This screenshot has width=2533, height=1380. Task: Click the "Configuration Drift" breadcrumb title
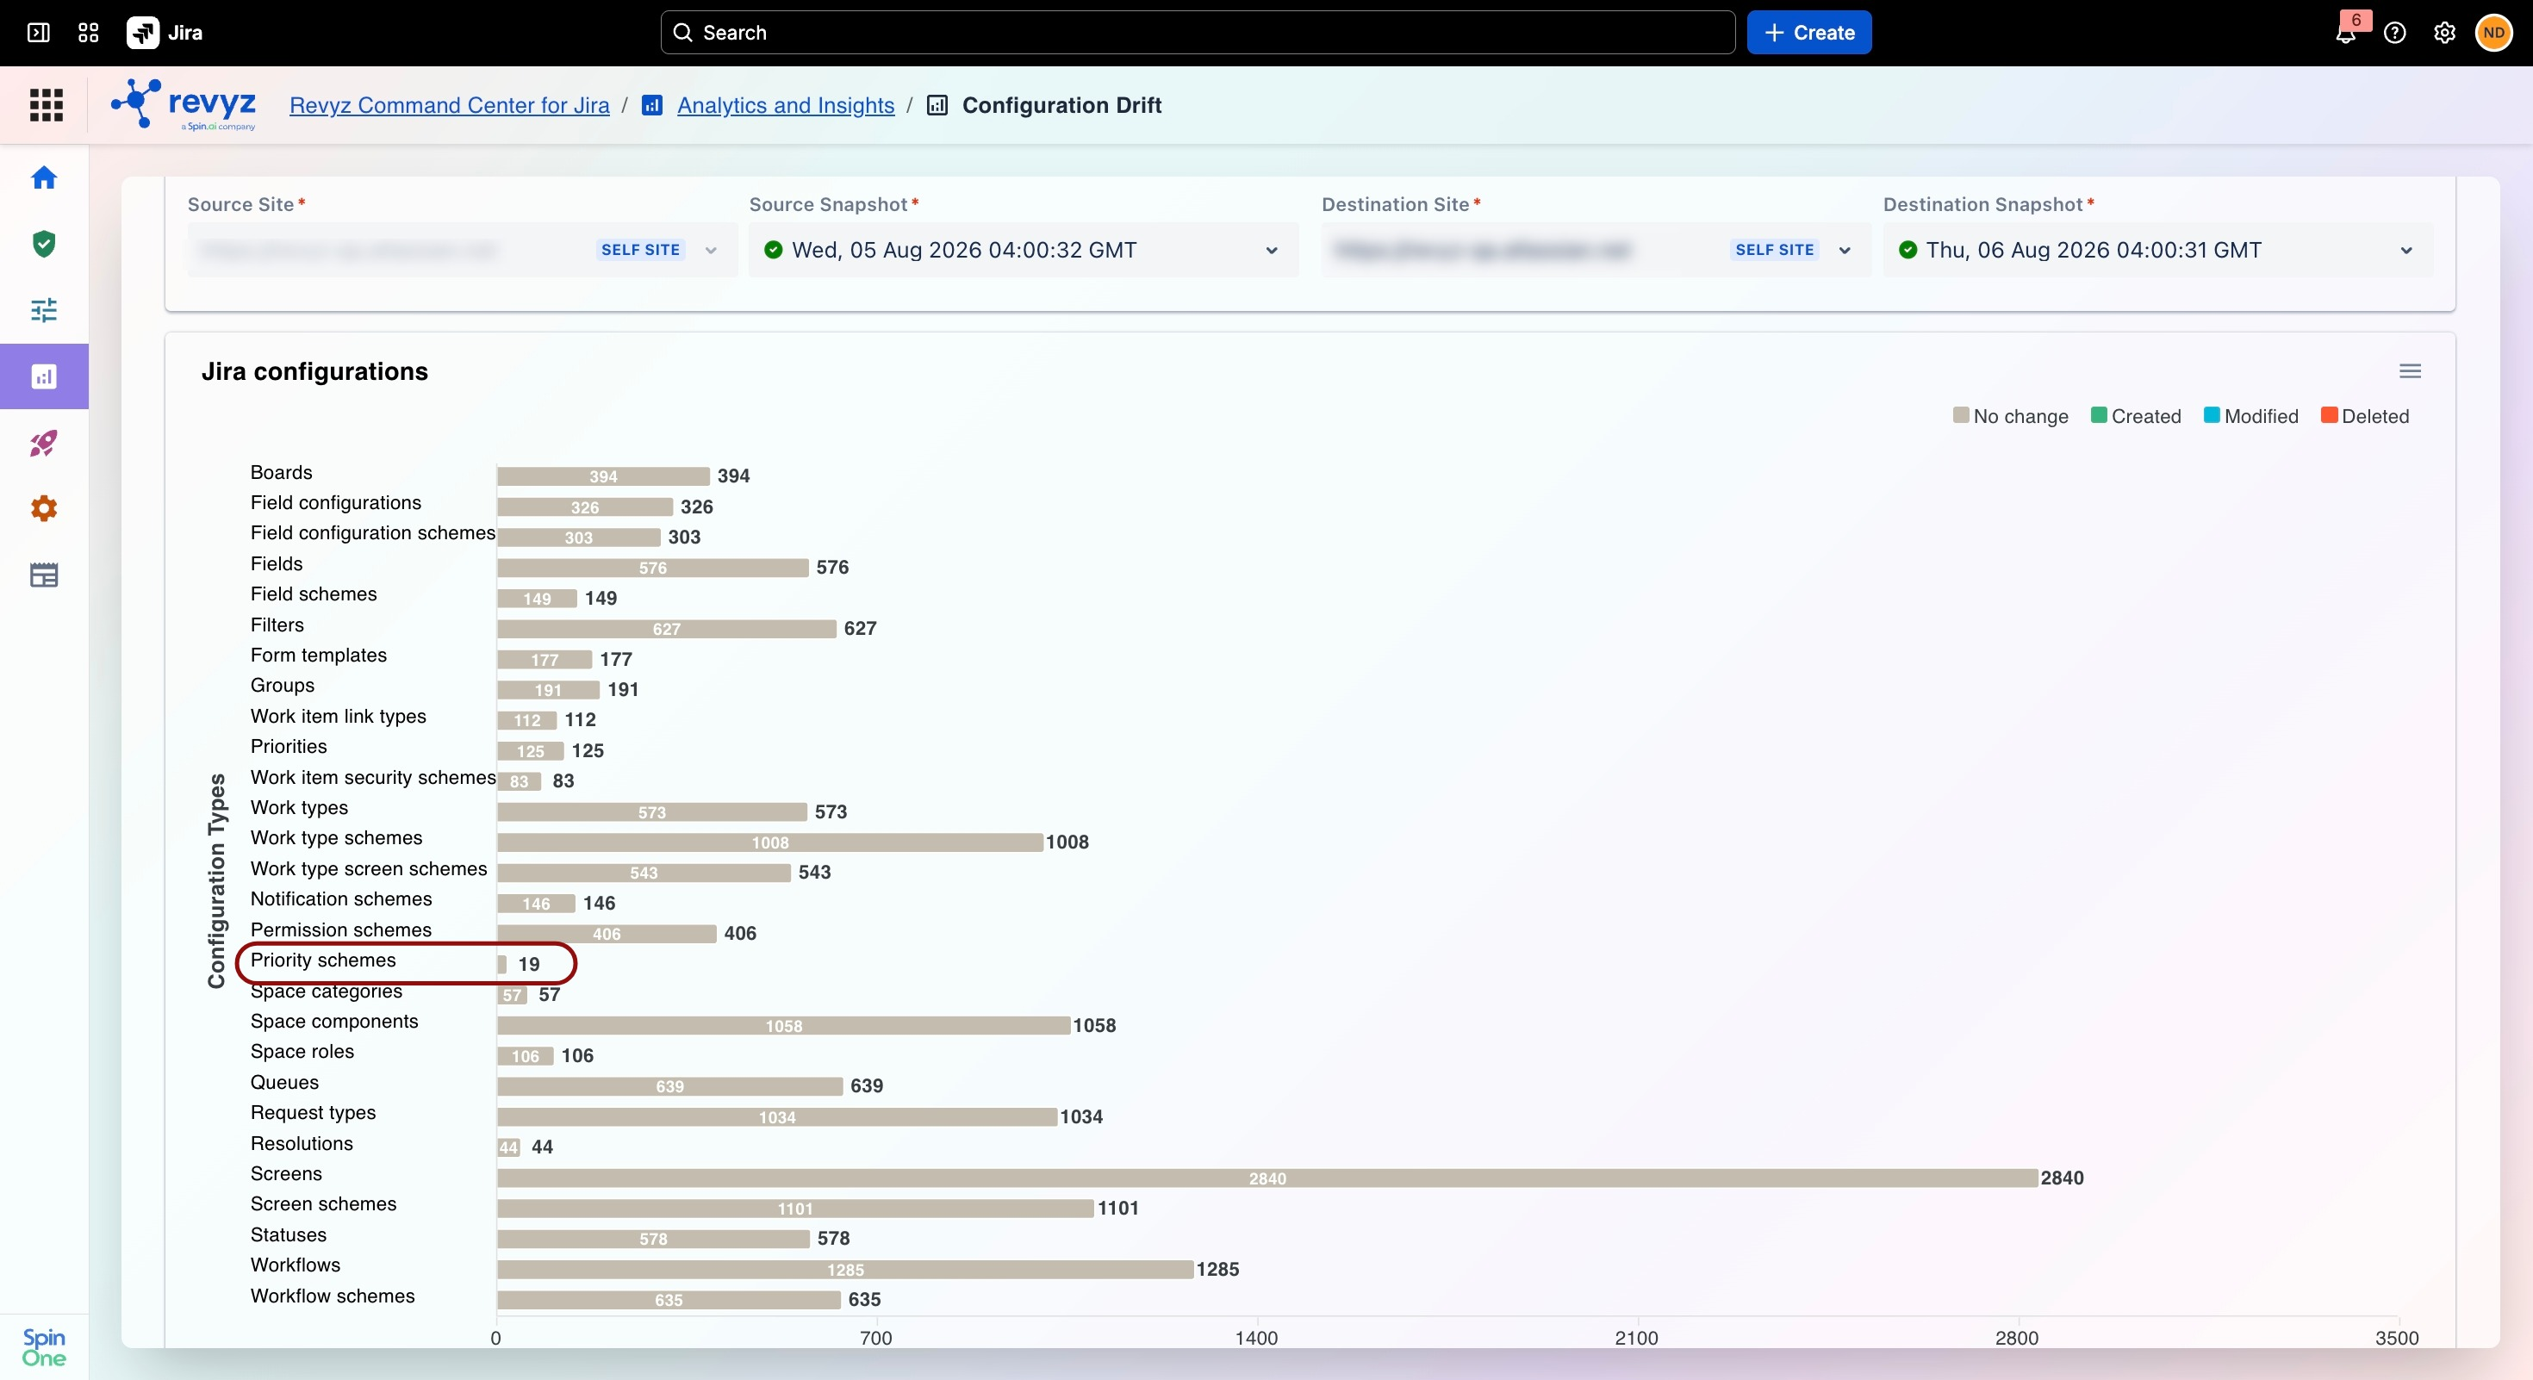tap(1062, 105)
